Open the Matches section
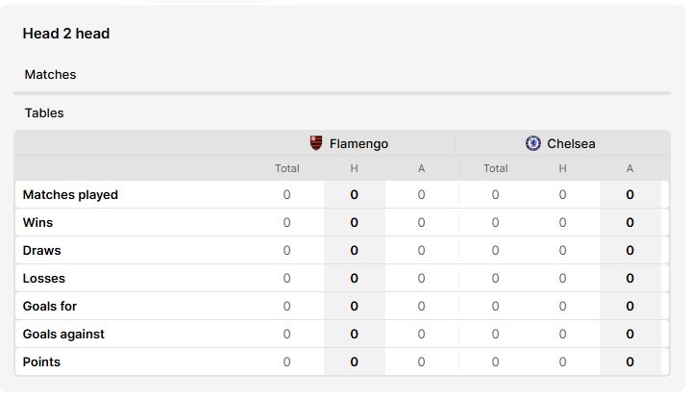This screenshot has width=690, height=398. click(x=50, y=74)
